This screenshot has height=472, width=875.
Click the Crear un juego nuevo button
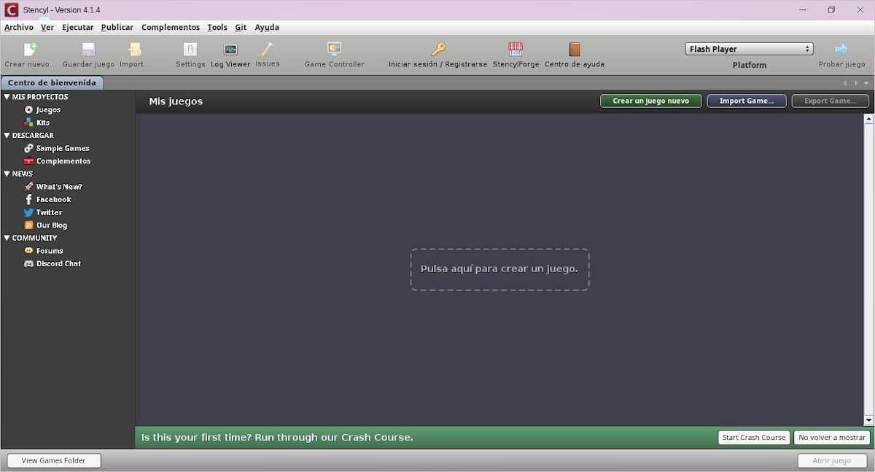coord(650,101)
